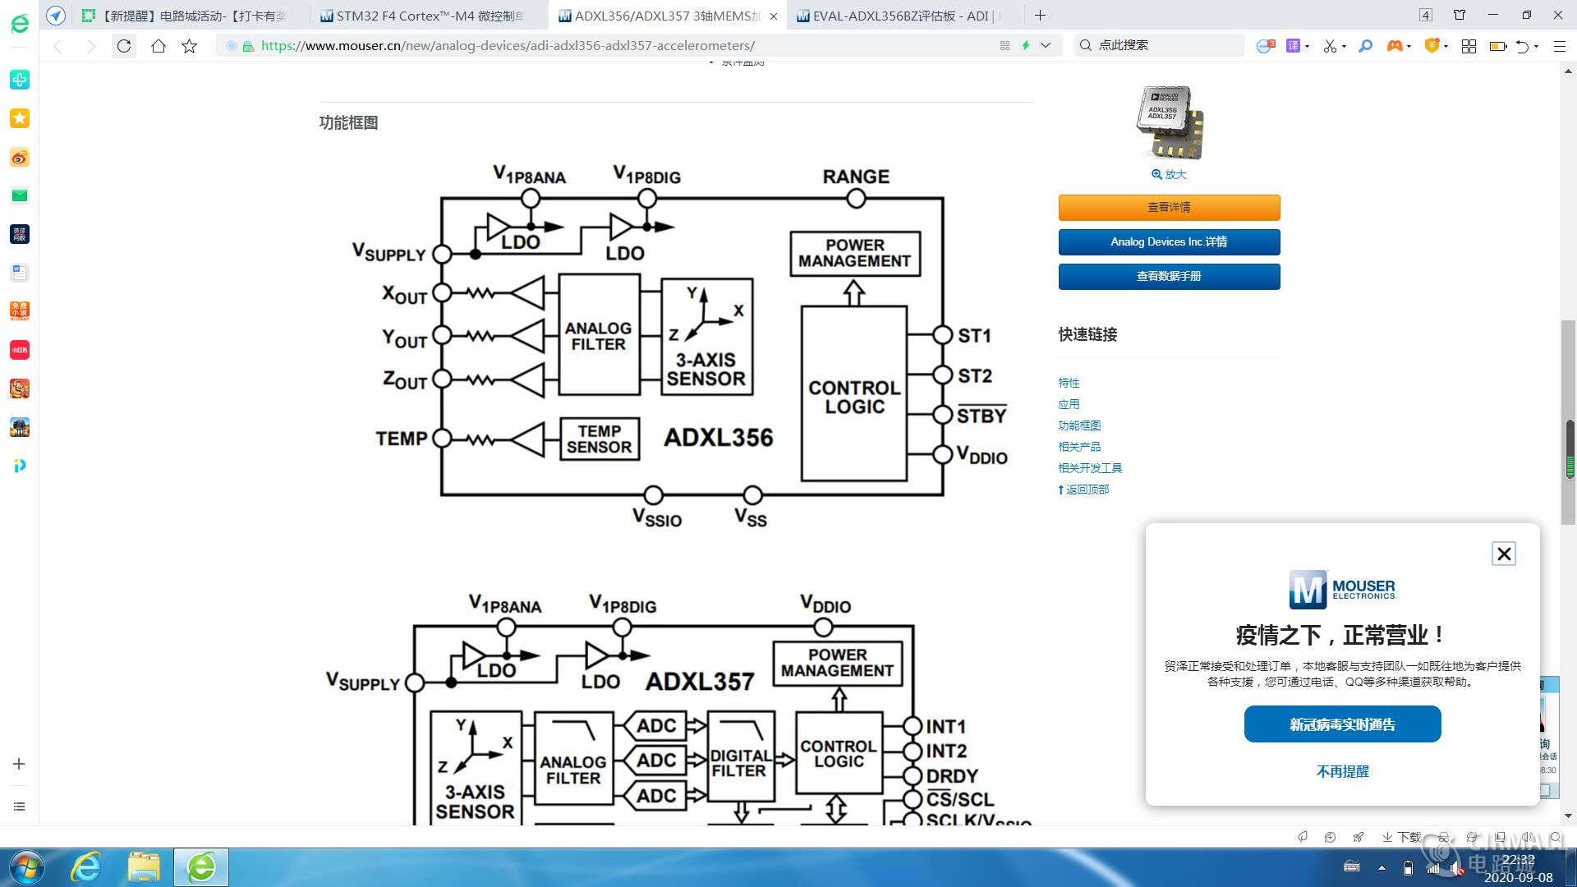
Task: Expand shield wallet dropdown arrow
Action: (1446, 47)
